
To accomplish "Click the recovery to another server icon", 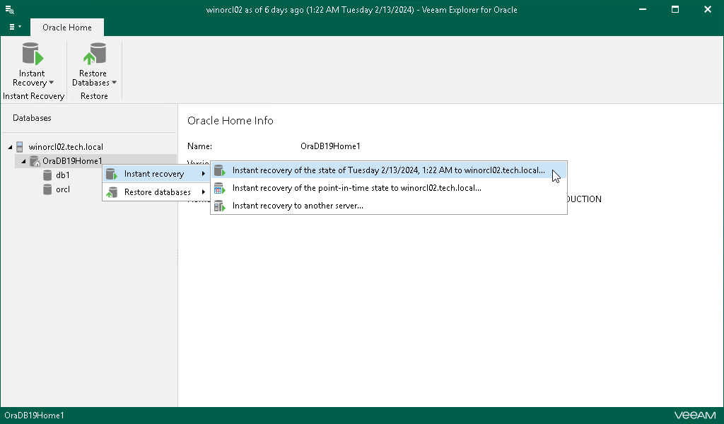I will [219, 206].
